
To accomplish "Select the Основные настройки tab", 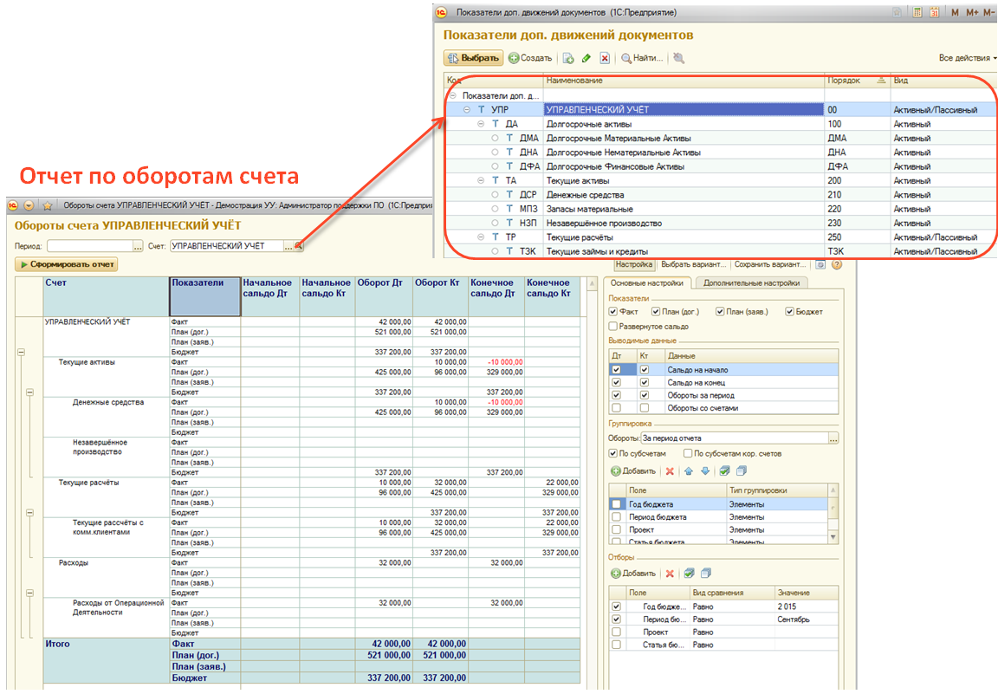I will [647, 282].
